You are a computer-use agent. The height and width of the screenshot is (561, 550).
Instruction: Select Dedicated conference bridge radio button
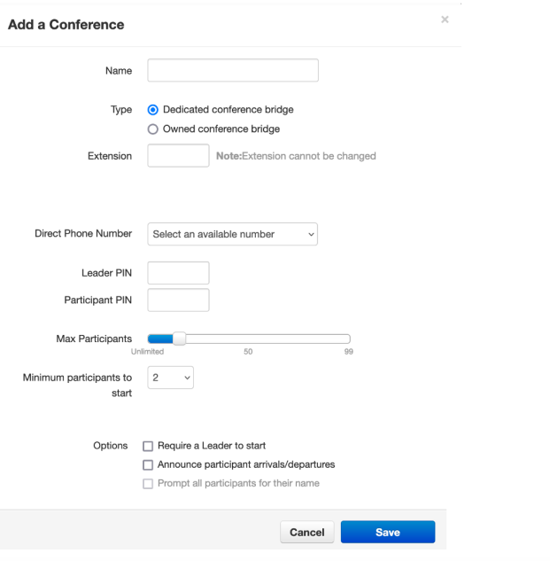(x=152, y=110)
